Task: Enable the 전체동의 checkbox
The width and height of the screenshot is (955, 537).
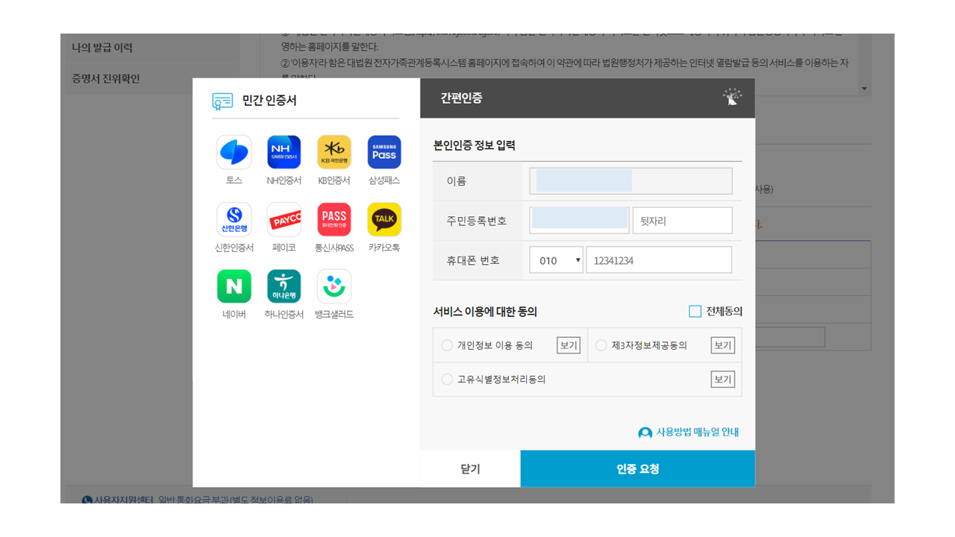Action: pyautogui.click(x=694, y=311)
